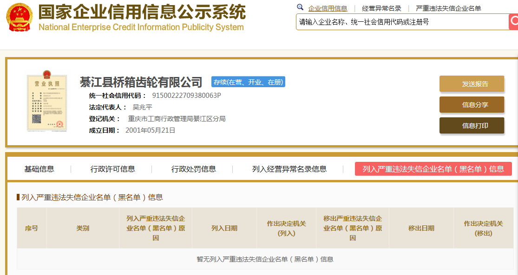Screen dimensions: 518x275
Task: Click the 统一社会信用代码 field label
Action: 118,96
